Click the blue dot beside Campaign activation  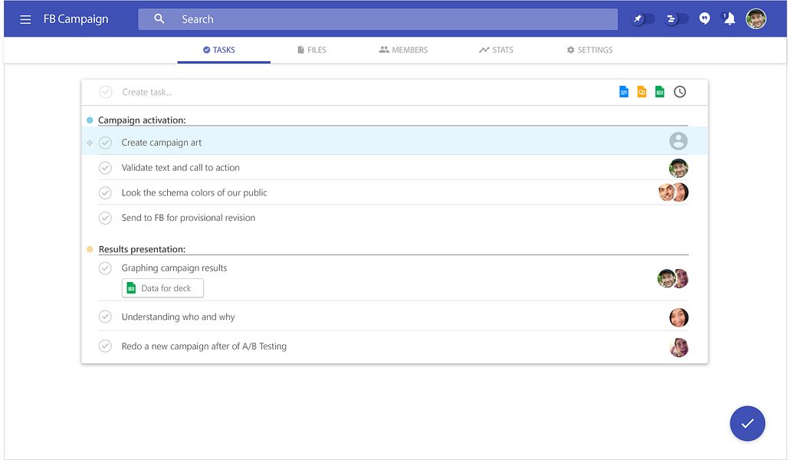pyautogui.click(x=90, y=120)
